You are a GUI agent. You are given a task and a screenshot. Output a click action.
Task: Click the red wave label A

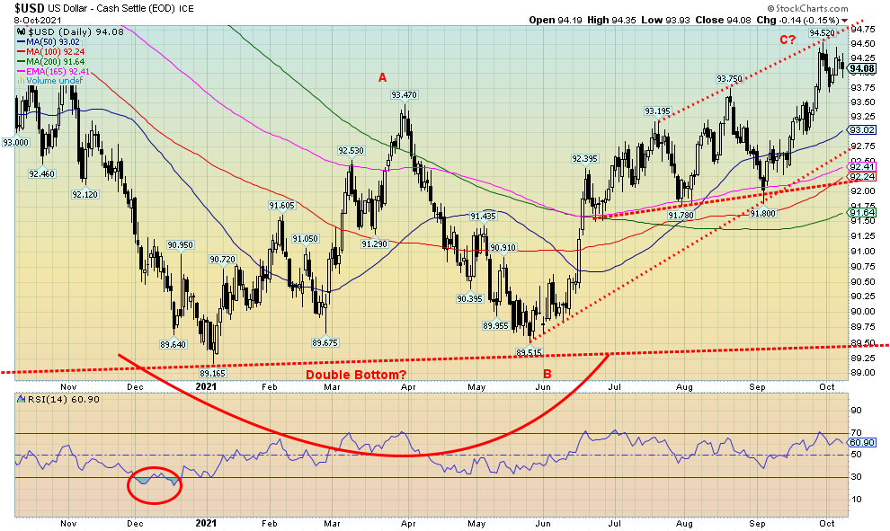(382, 78)
